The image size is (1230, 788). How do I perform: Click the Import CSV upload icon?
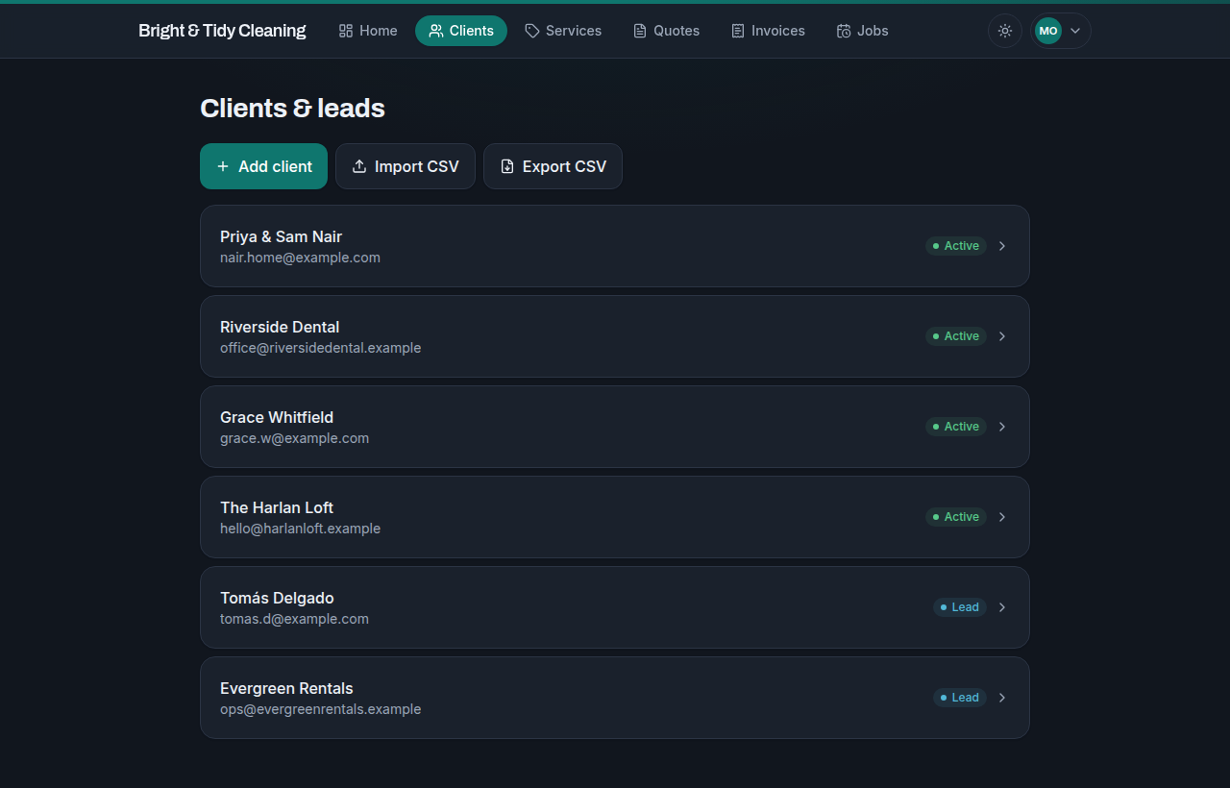(x=359, y=166)
